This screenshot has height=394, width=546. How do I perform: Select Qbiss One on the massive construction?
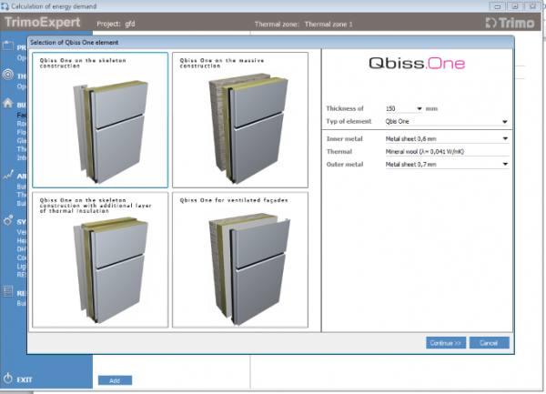240,120
